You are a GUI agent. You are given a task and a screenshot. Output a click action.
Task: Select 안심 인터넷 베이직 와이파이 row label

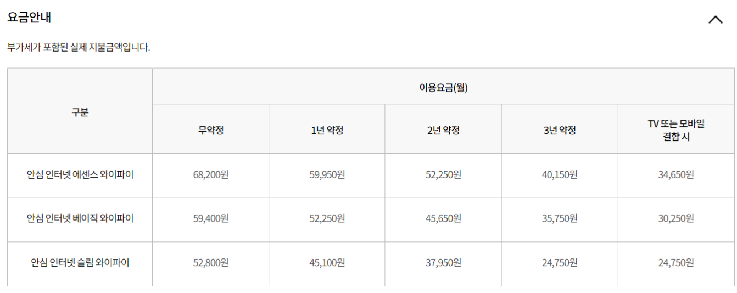pos(80,218)
